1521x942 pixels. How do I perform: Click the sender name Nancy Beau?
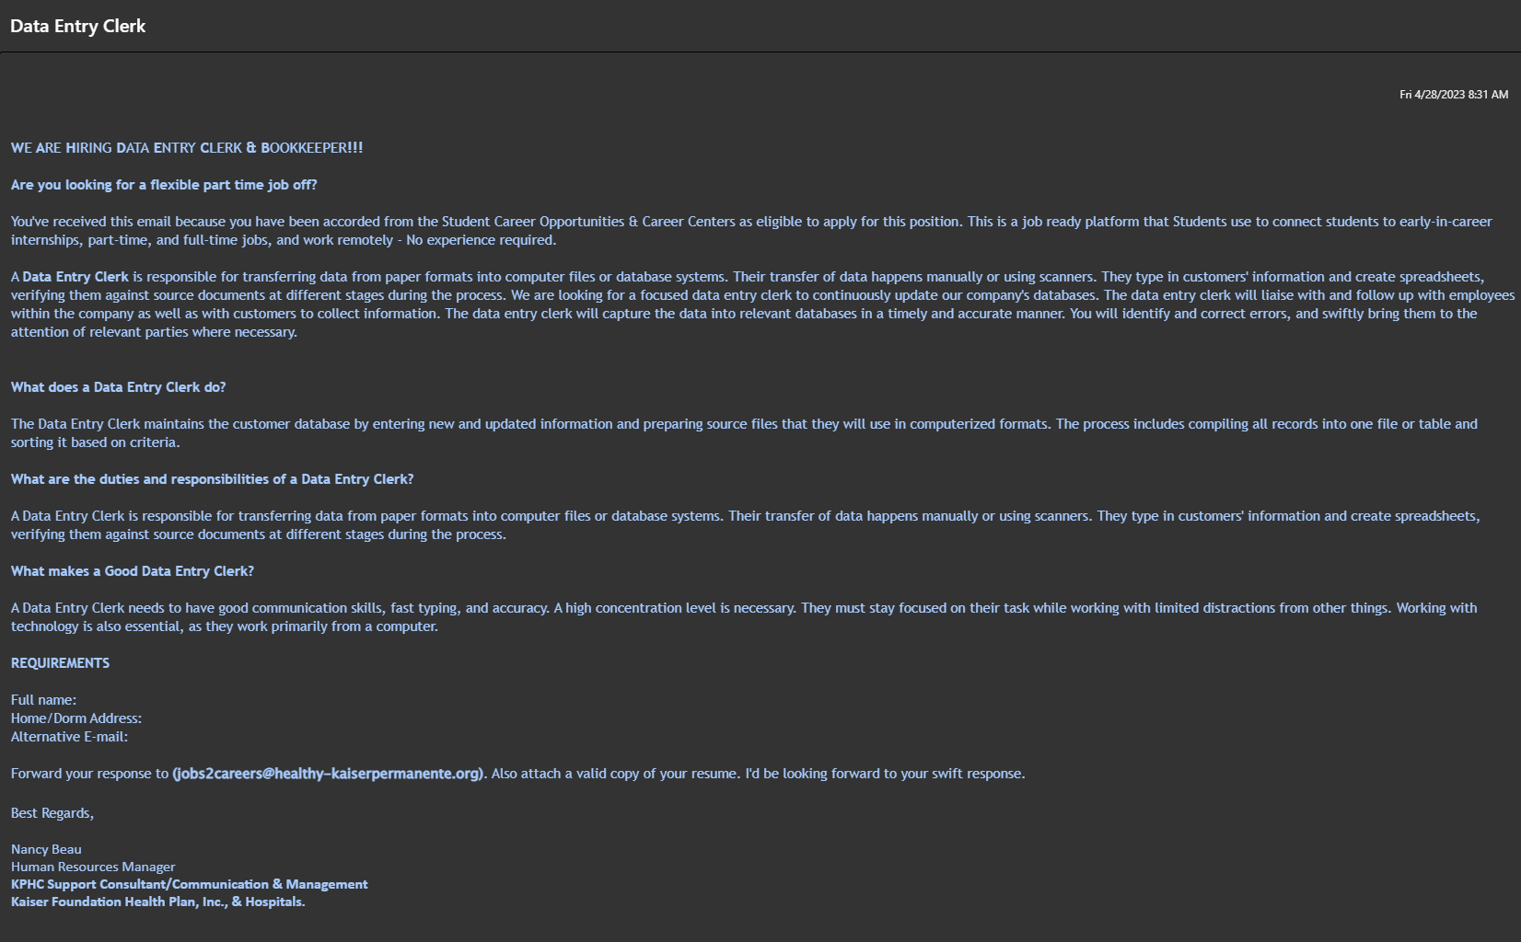pos(46,849)
